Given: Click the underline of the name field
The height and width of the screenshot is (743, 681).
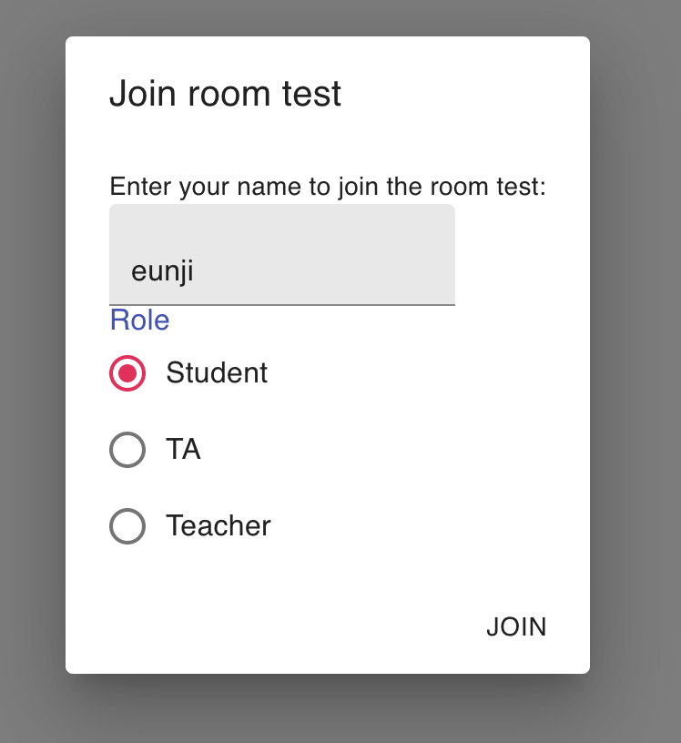Looking at the screenshot, I should point(282,304).
